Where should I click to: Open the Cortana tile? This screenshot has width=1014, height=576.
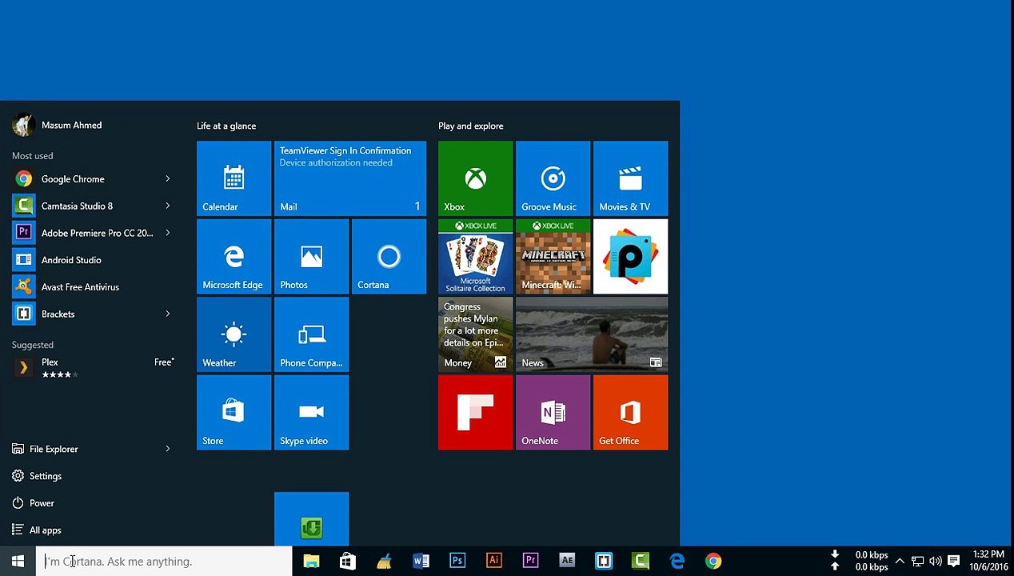coord(389,256)
